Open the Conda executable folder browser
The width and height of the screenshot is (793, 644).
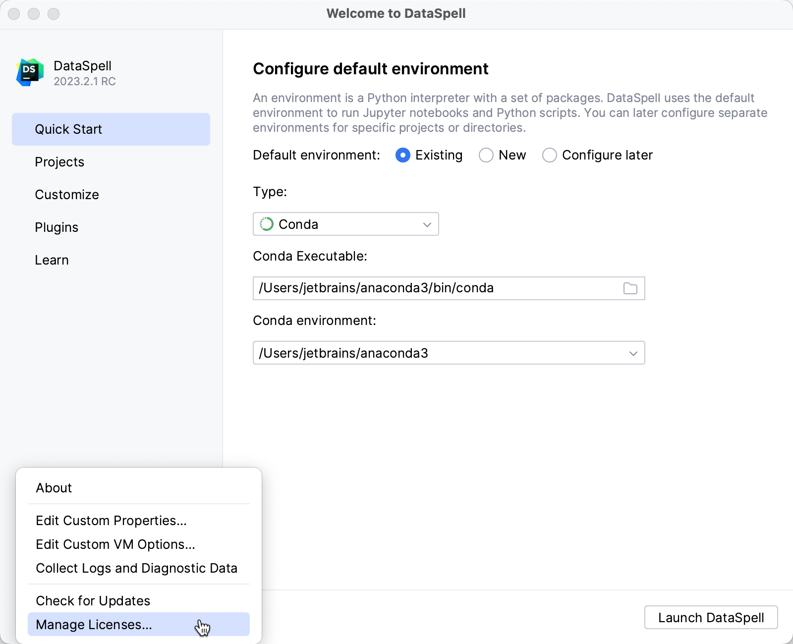630,288
